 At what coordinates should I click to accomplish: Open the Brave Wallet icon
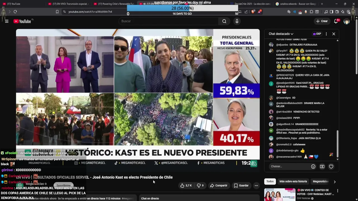pyautogui.click(x=337, y=12)
